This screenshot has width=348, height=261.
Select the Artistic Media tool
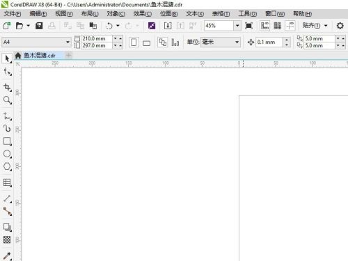coord(7,128)
